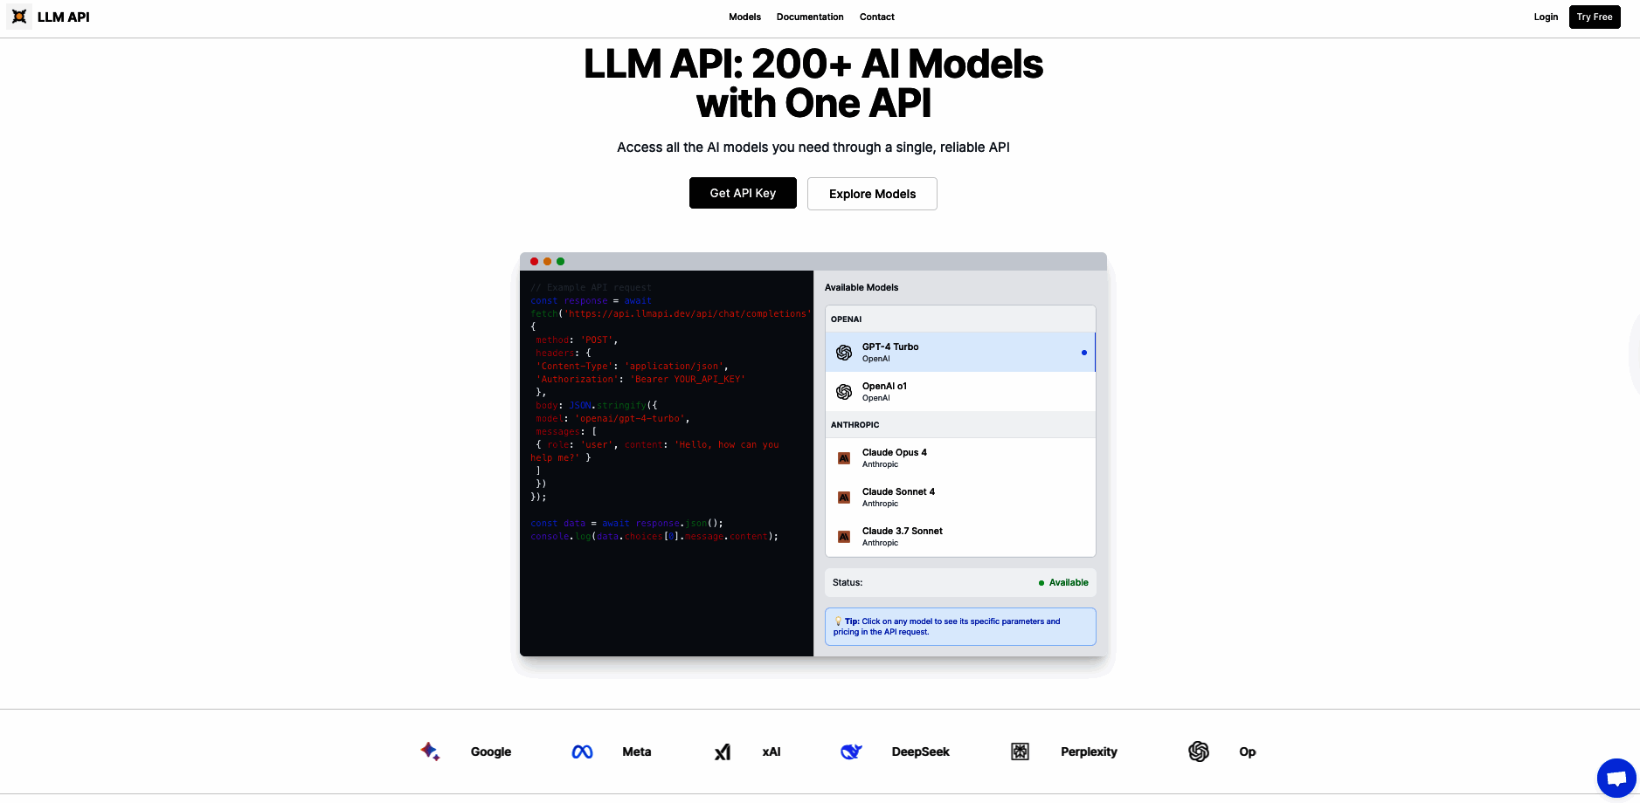Click the Perplexity logo icon

click(1020, 752)
